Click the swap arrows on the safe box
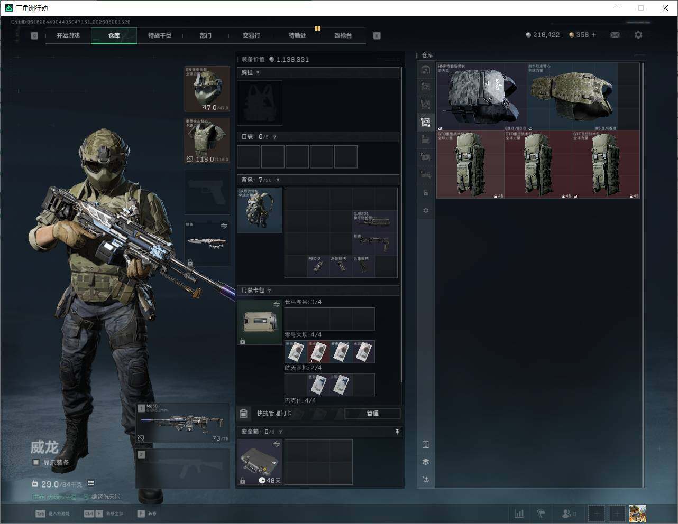 pyautogui.click(x=276, y=444)
